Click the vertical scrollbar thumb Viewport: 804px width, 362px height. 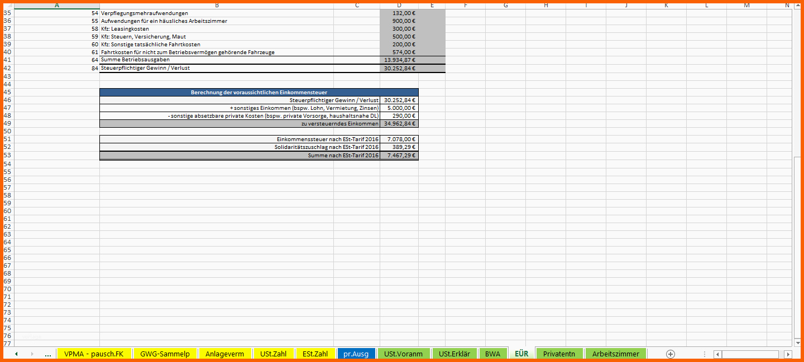tap(797, 247)
